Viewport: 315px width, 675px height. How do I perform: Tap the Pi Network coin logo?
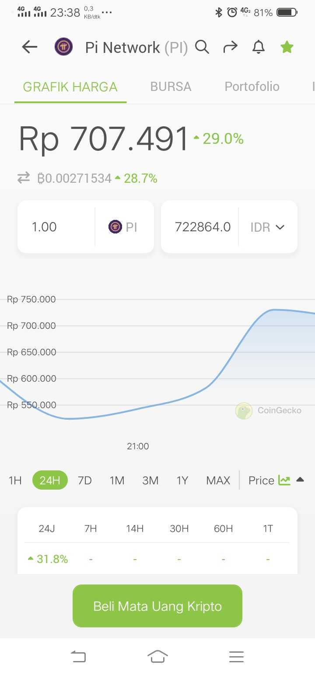pyautogui.click(x=64, y=47)
